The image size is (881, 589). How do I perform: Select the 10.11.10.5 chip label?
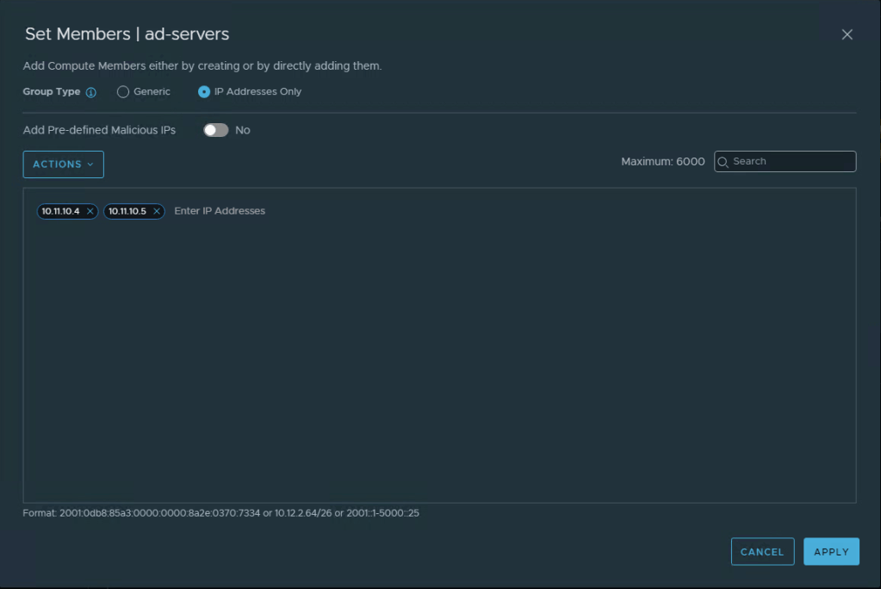click(x=127, y=212)
